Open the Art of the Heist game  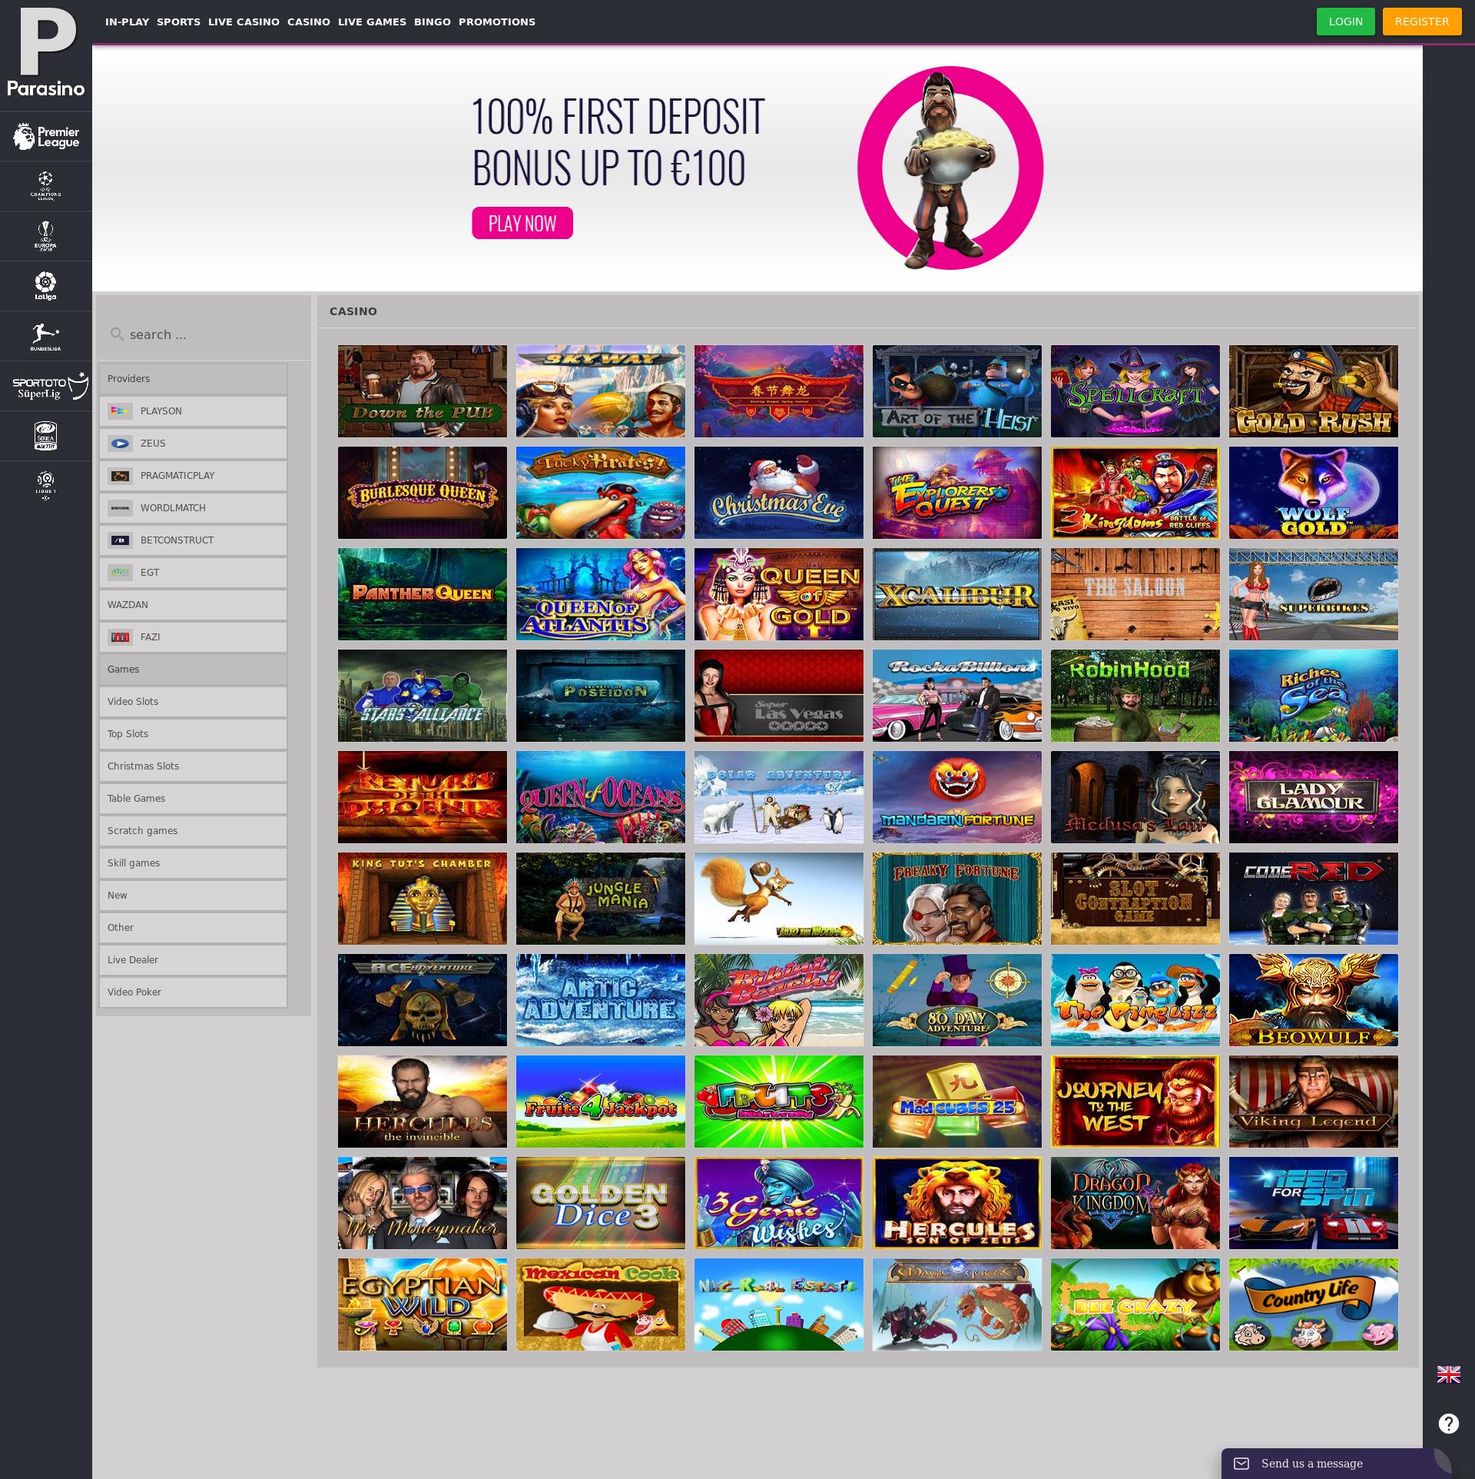click(x=957, y=391)
